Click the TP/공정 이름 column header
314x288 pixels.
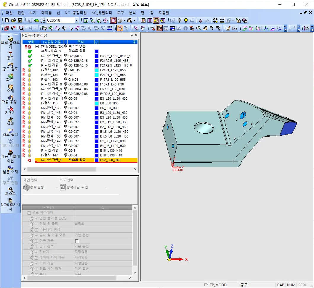tap(52, 42)
